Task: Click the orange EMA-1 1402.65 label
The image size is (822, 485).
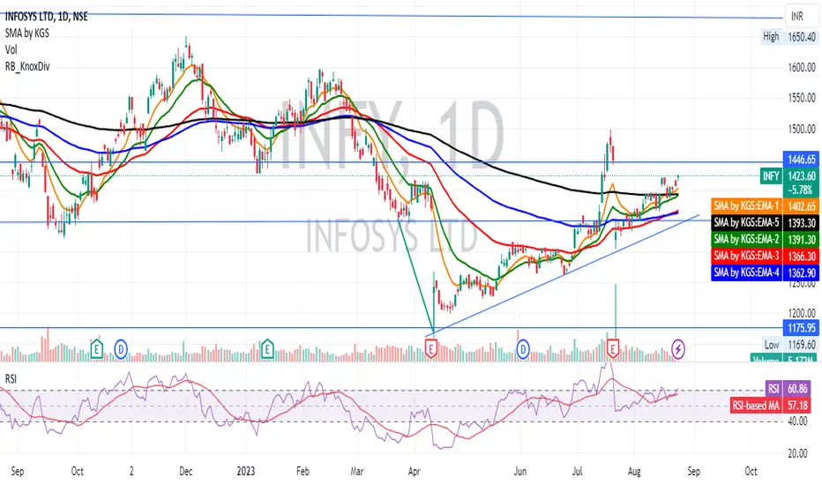Action: (x=766, y=206)
